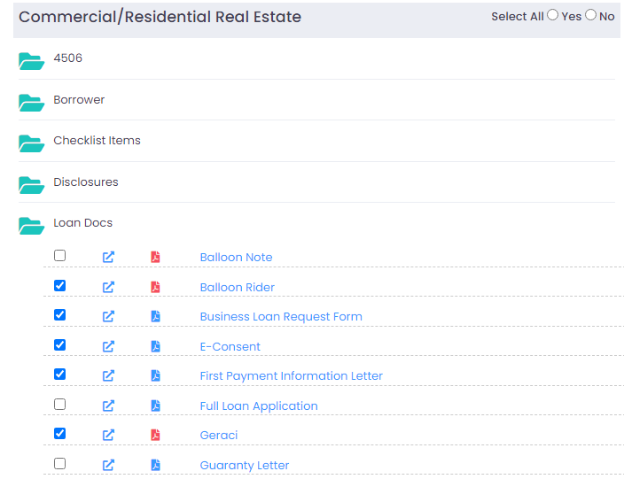Screen dimensions: 624x479
Task: Select Yes for Select All
Action: coord(552,15)
